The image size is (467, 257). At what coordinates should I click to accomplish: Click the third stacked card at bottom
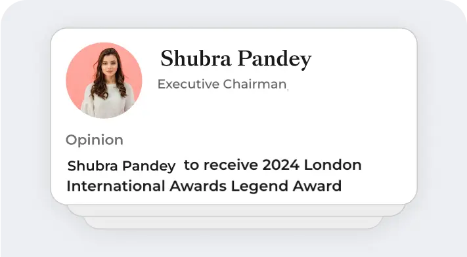tap(234, 222)
